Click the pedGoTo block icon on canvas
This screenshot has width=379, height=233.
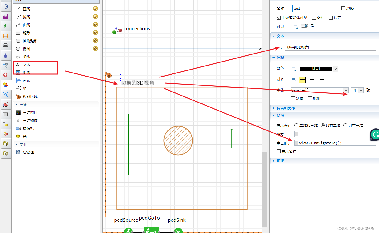click(x=151, y=230)
